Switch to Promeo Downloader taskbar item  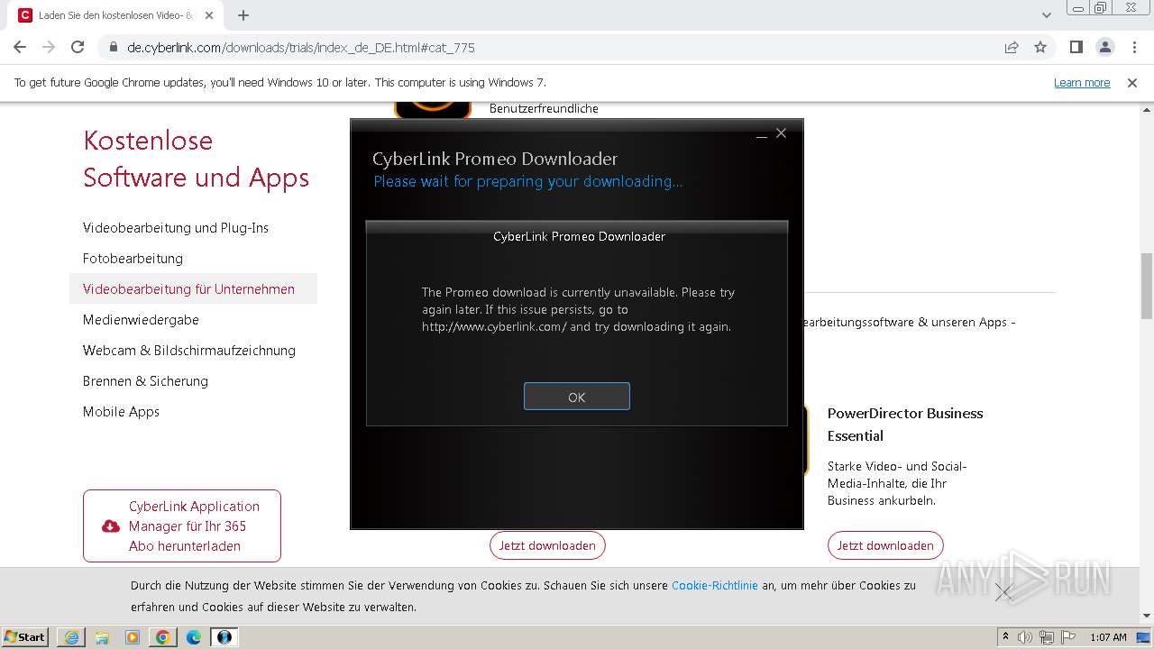[224, 636]
